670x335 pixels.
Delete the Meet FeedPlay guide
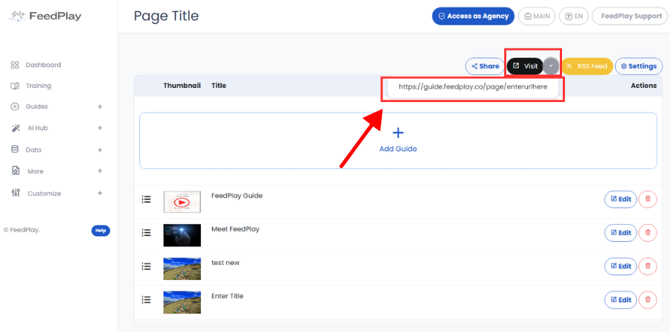tap(648, 233)
